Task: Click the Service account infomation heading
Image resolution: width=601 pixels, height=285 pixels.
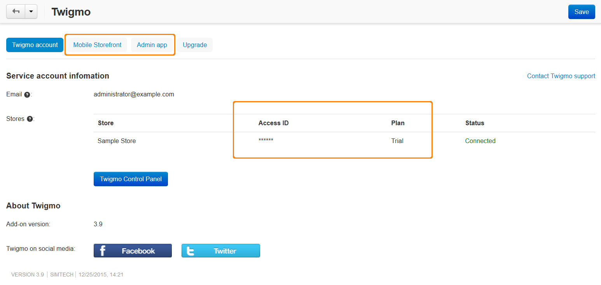Action: (x=58, y=76)
